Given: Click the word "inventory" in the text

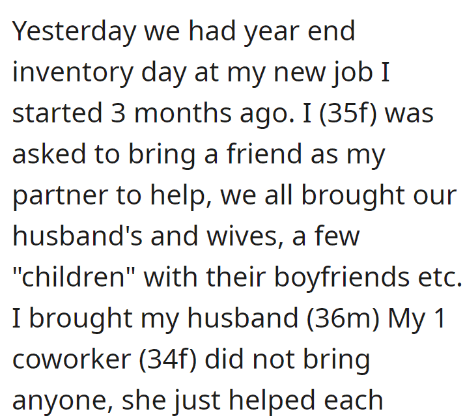Looking at the screenshot, I should point(73,73).
